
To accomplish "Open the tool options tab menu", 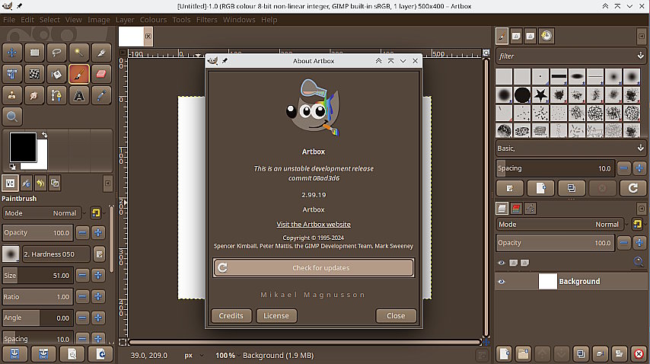I will [x=107, y=184].
